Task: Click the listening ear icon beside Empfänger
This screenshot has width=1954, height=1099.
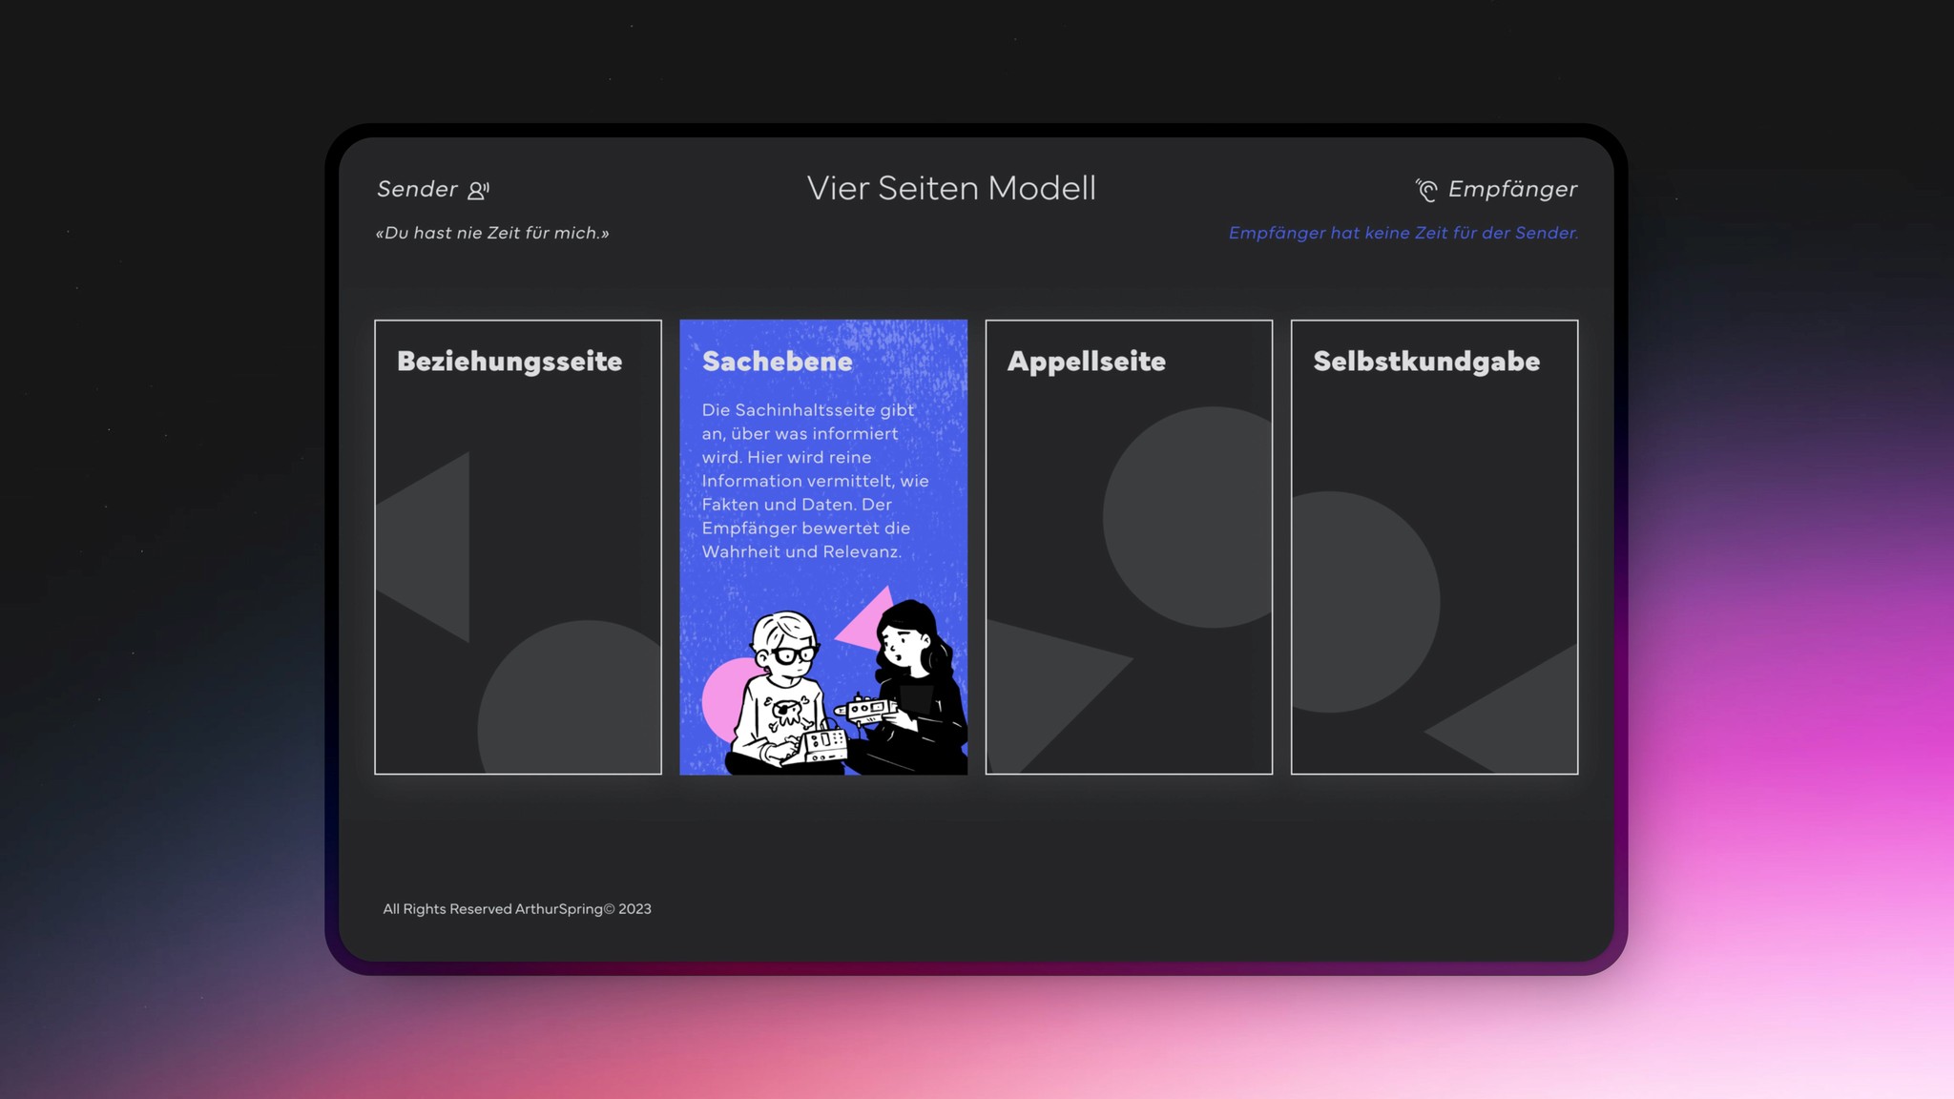Action: point(1426,190)
